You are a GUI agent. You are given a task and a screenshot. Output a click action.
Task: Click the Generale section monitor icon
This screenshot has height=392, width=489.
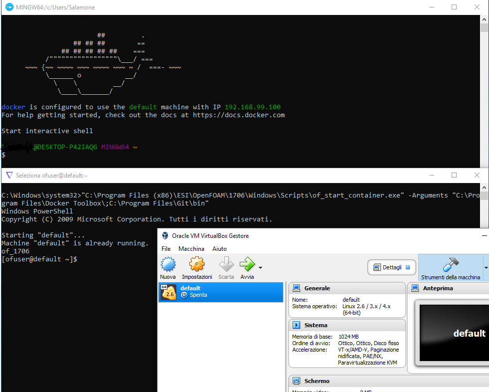(x=296, y=288)
